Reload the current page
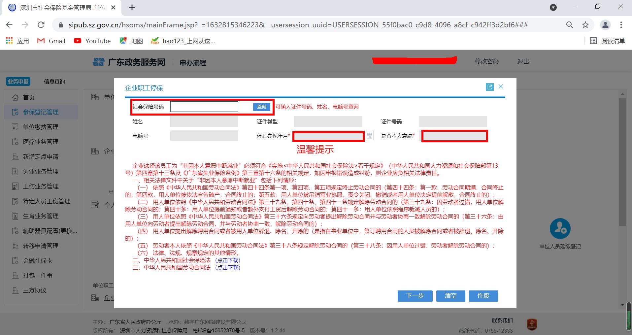Viewport: 632px width, 335px height. coord(41,24)
